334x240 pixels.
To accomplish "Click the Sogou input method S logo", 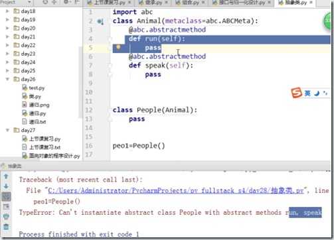I will (297, 93).
